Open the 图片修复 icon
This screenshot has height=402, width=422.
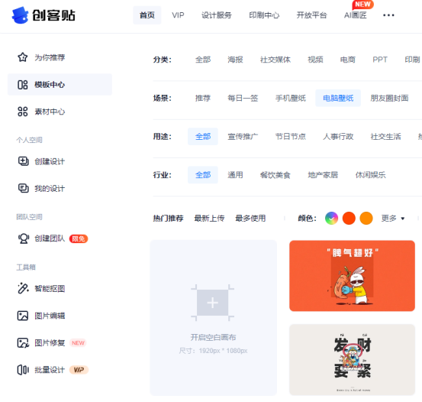click(23, 342)
